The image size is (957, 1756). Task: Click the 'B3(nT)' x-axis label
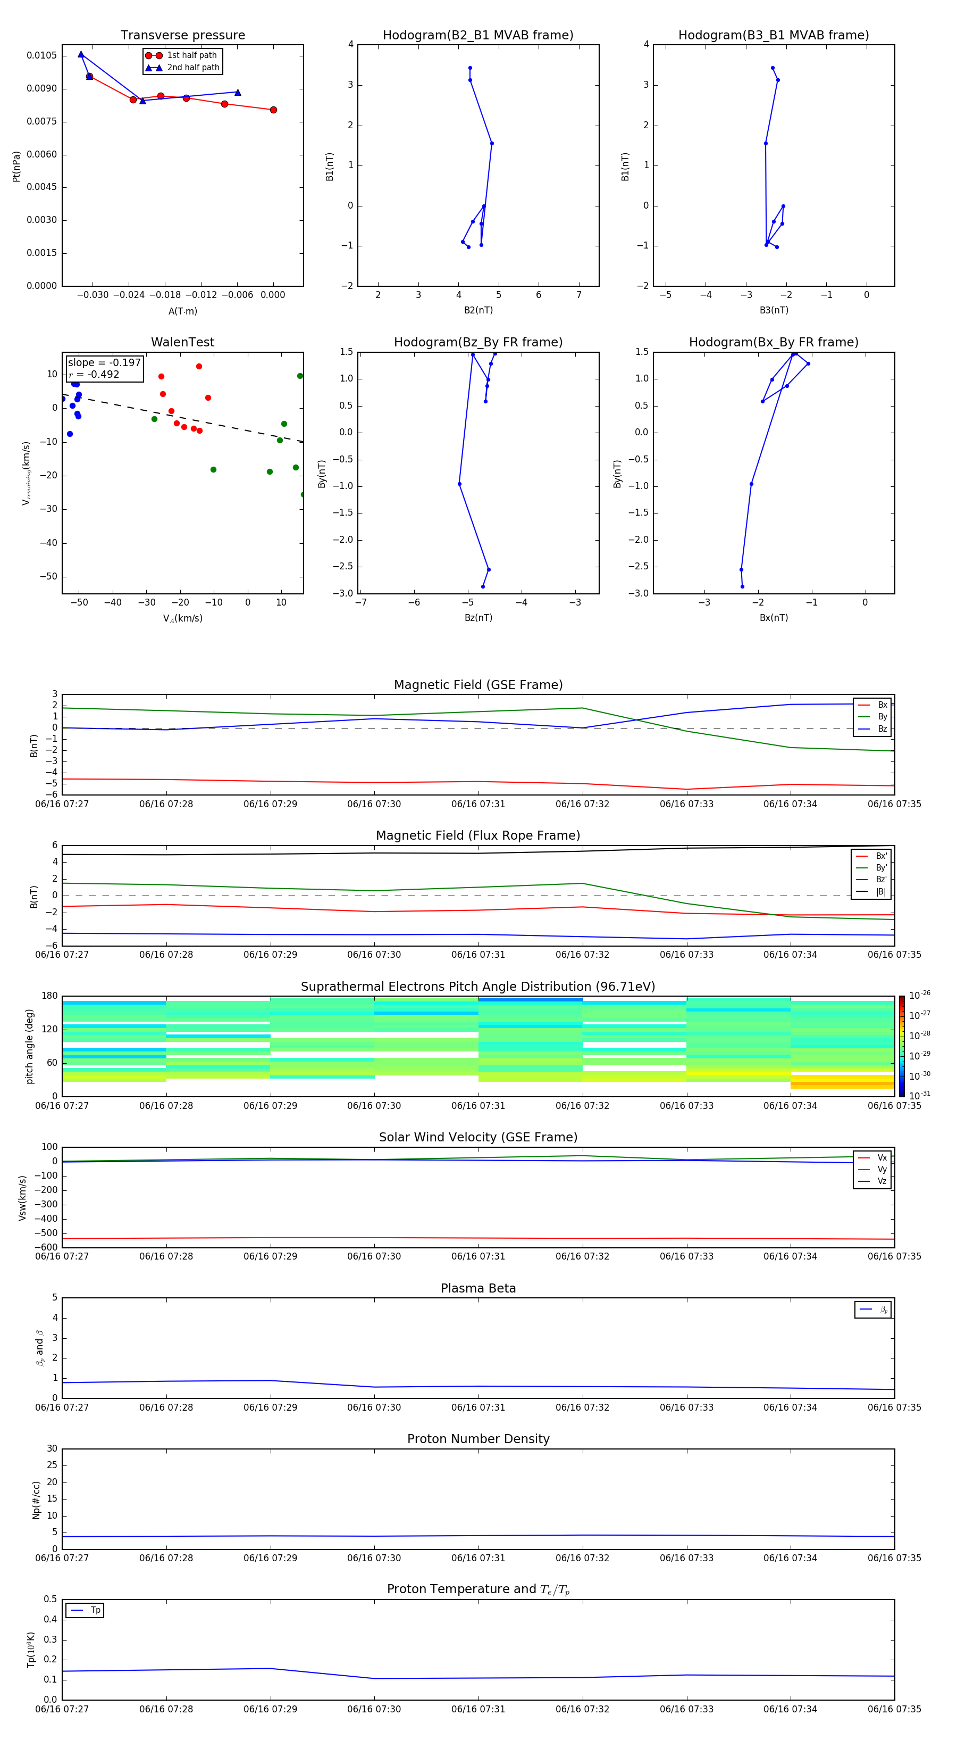coord(774,310)
